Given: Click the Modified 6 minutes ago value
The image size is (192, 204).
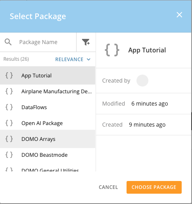Looking at the screenshot, I should pyautogui.click(x=150, y=104).
